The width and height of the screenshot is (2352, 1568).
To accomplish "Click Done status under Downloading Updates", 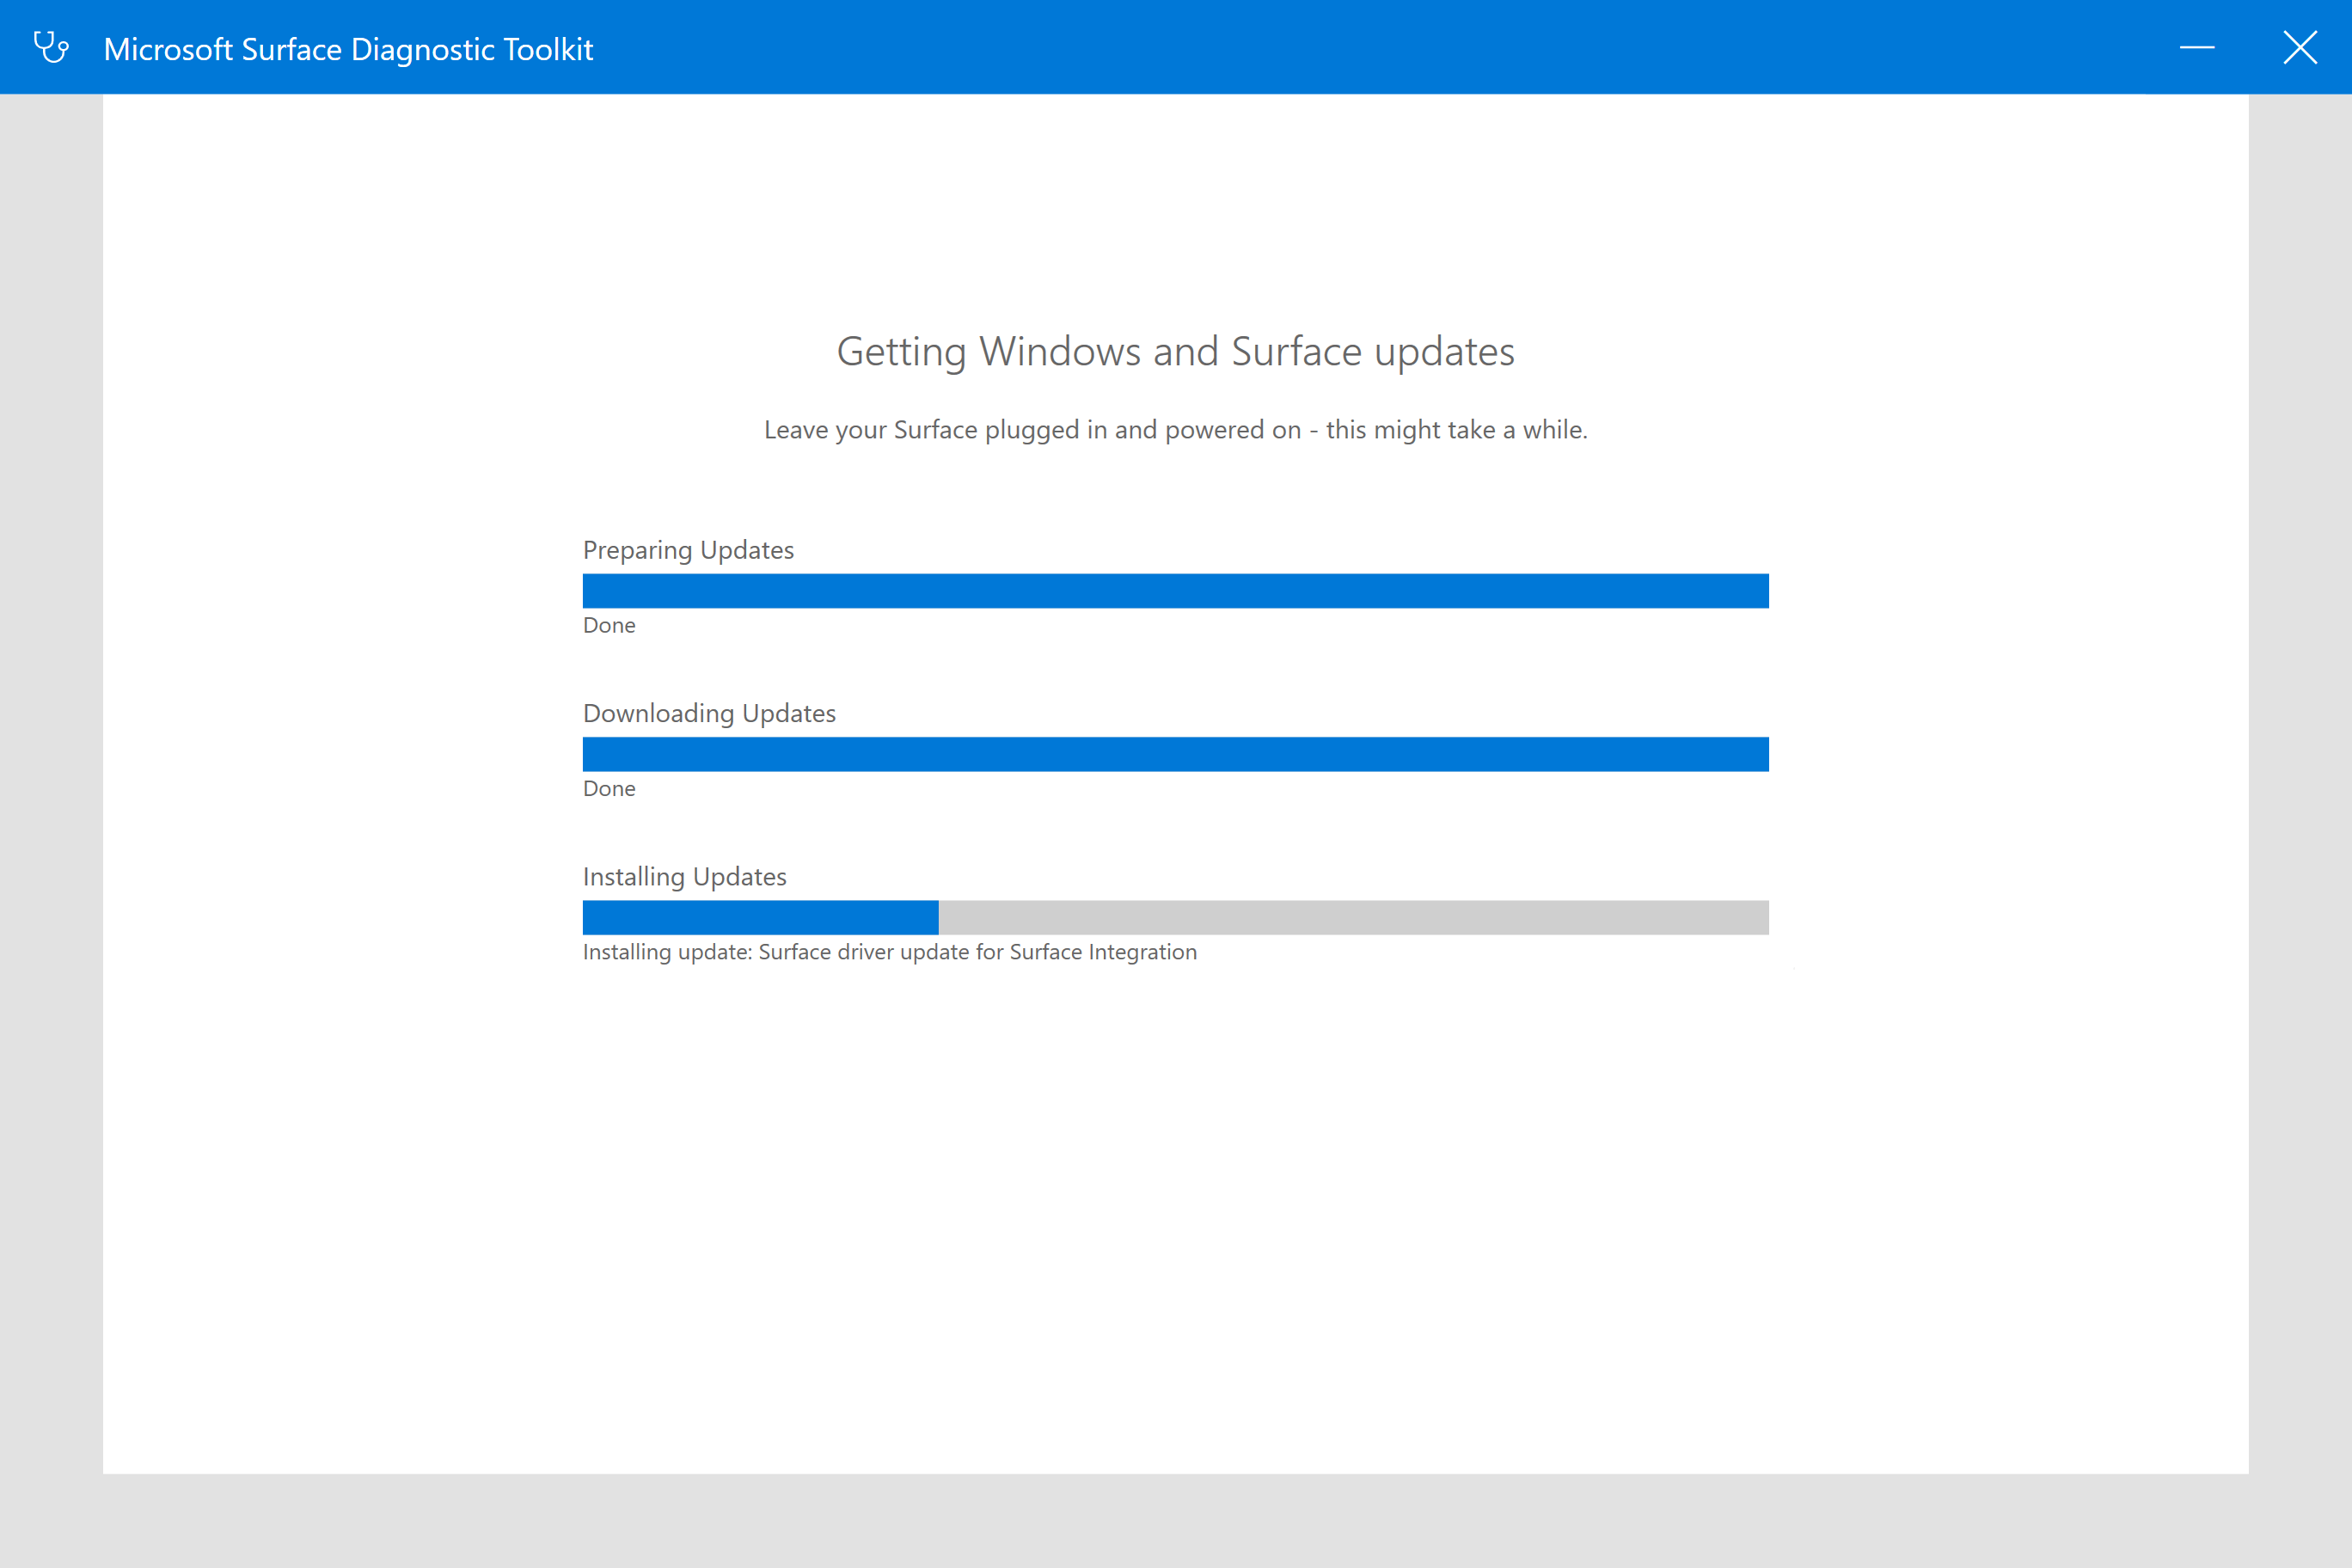I will pos(609,788).
